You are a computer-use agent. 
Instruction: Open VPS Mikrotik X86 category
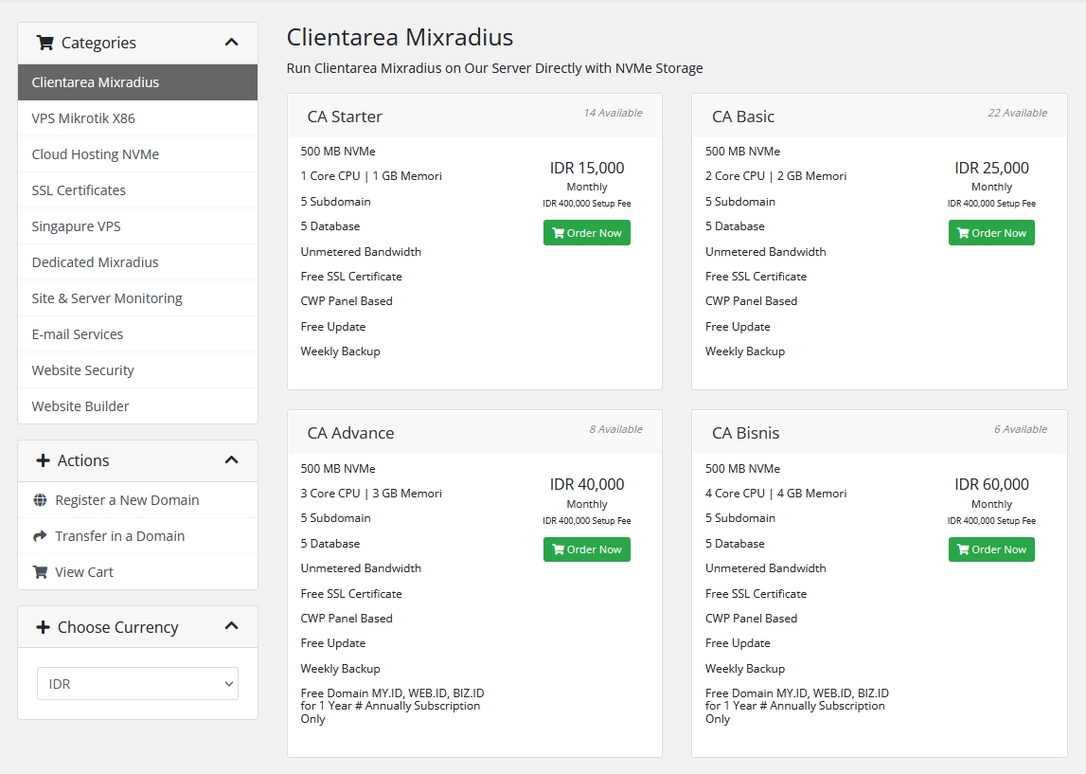point(138,117)
